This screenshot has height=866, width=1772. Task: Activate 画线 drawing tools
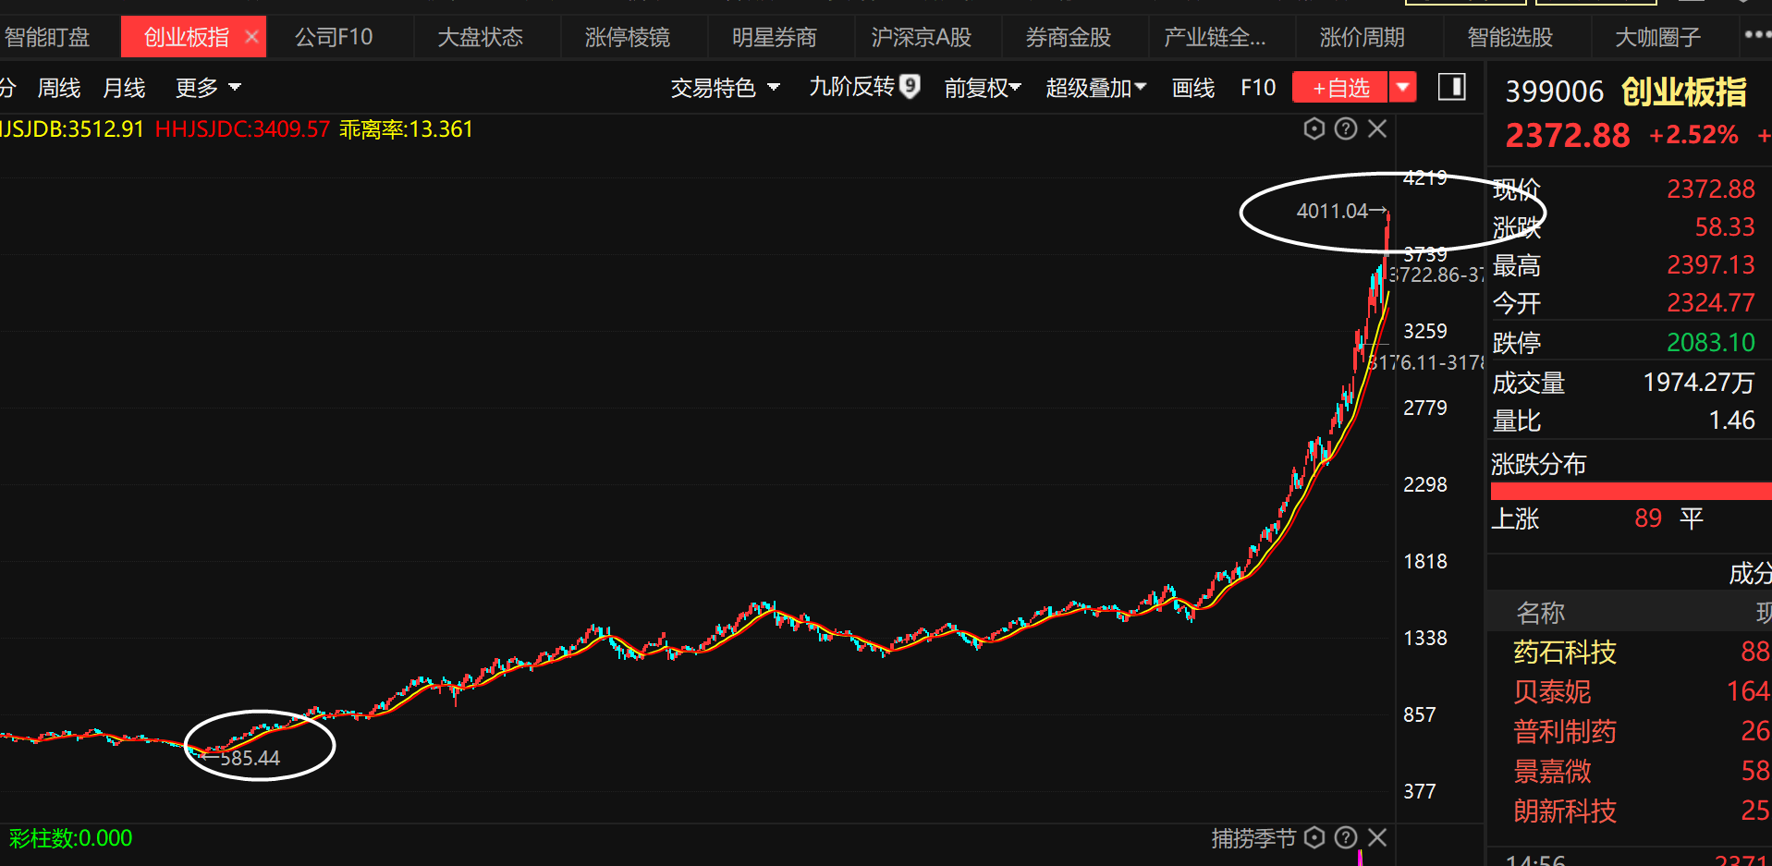pos(1192,88)
